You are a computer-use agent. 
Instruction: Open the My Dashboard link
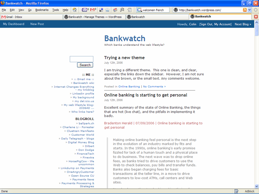coord(14,24)
